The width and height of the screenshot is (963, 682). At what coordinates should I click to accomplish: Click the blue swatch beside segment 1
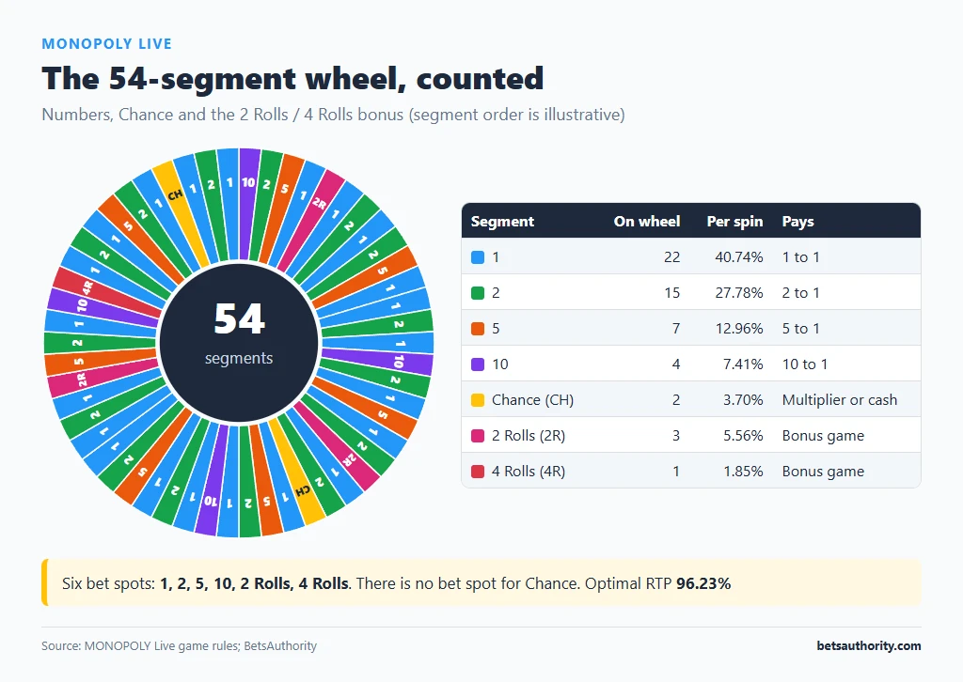point(477,257)
